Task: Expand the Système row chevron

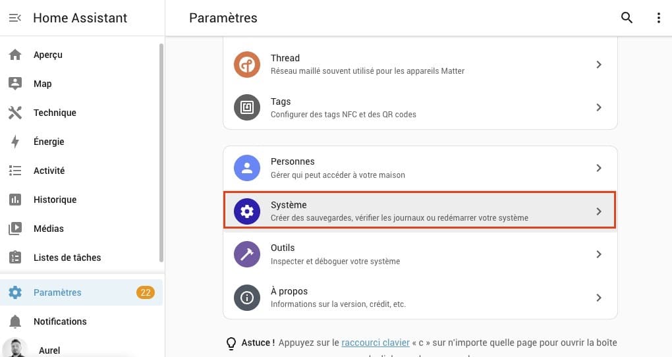Action: 599,211
